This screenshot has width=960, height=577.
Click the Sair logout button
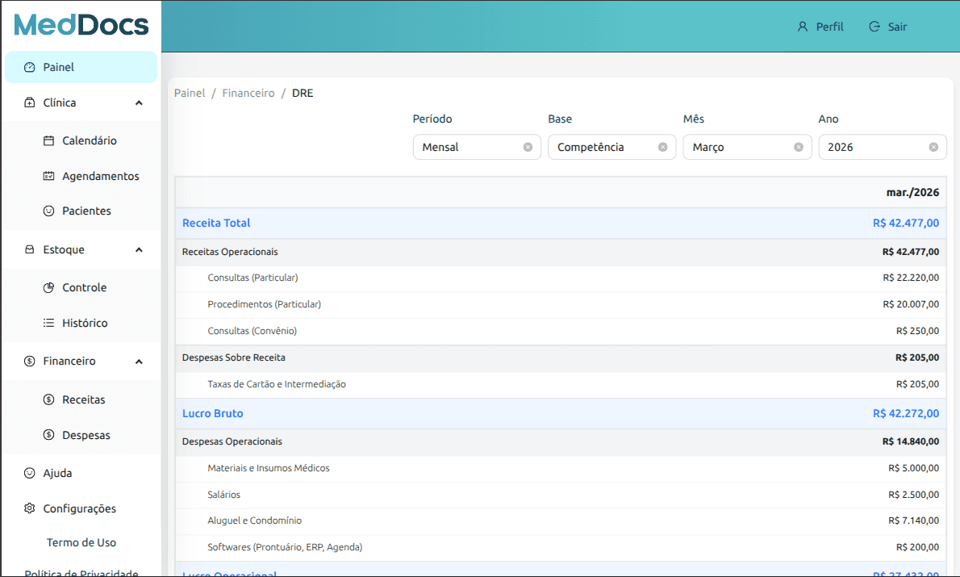(888, 27)
